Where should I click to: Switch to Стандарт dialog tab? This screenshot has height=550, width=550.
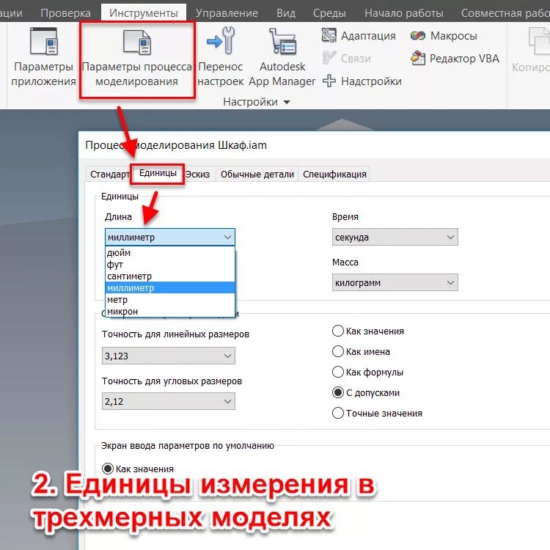(x=109, y=174)
